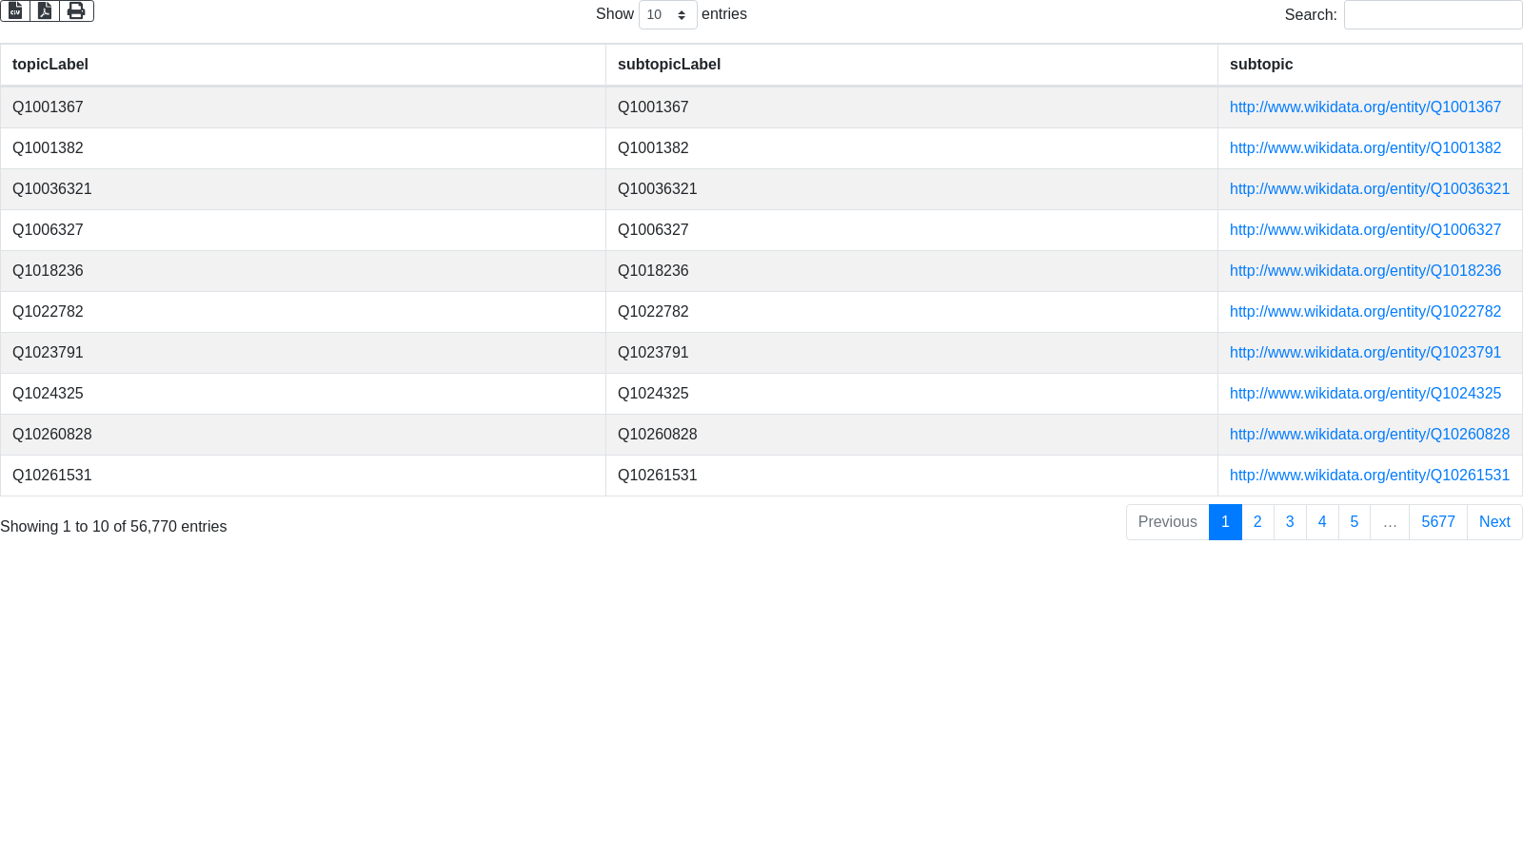This screenshot has width=1523, height=856.
Task: Go to page 2 of results
Action: 1257,522
